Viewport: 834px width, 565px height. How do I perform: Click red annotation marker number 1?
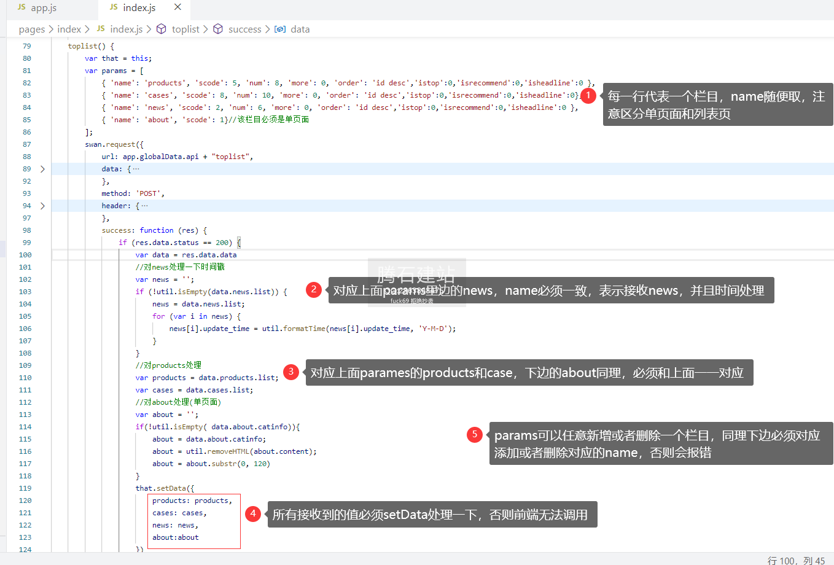pyautogui.click(x=588, y=95)
